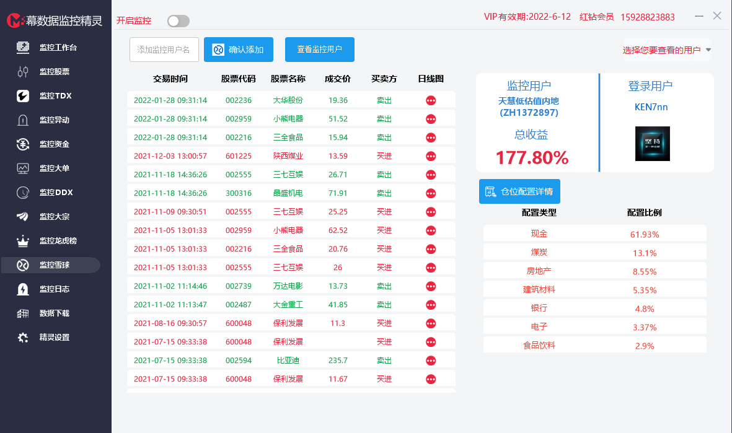
Task: Click the login username KEN7nn
Action: click(x=651, y=107)
